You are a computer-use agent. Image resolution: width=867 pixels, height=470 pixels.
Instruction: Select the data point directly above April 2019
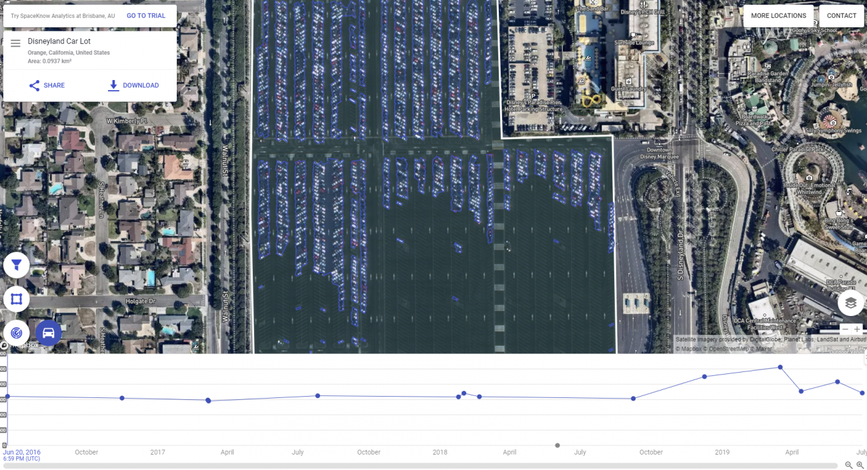pos(801,391)
